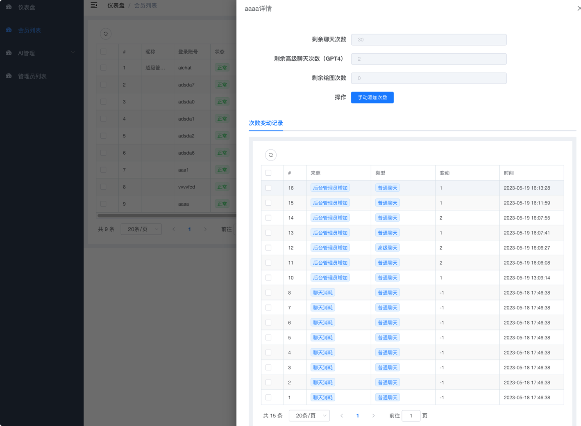
Task: Open 会员列表 from the sidebar menu
Action: click(x=30, y=30)
